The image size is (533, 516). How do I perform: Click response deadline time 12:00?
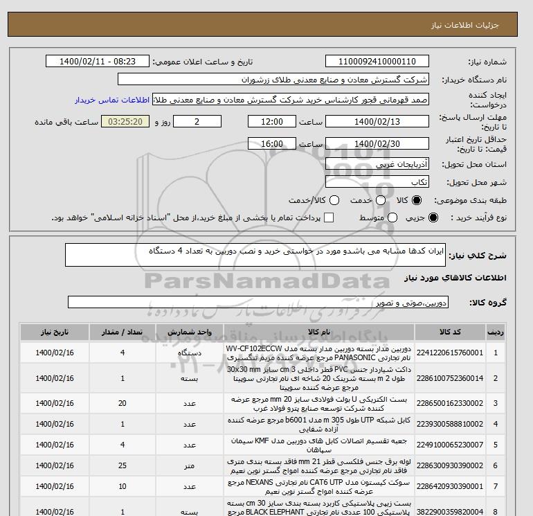coord(272,121)
